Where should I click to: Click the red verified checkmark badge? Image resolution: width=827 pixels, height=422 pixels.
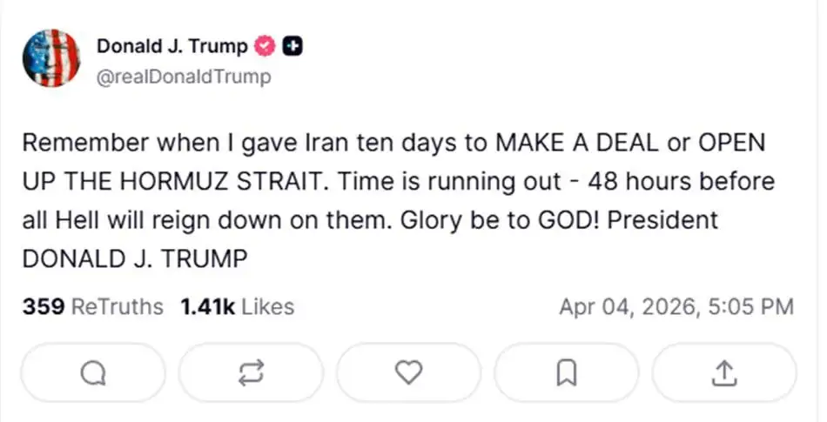(266, 47)
